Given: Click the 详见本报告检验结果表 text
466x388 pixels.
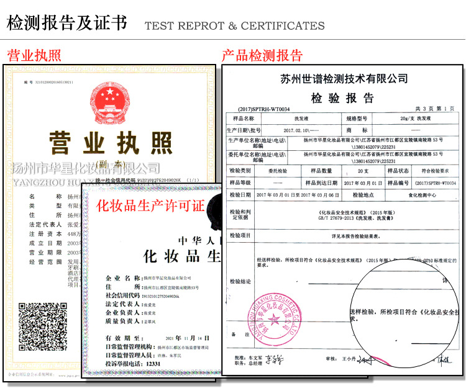Looking at the screenshot, I should [356, 237].
